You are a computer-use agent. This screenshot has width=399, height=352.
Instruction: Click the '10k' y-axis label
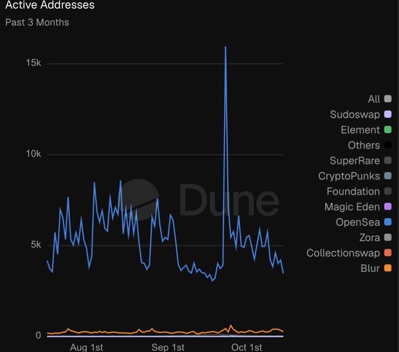[33, 154]
